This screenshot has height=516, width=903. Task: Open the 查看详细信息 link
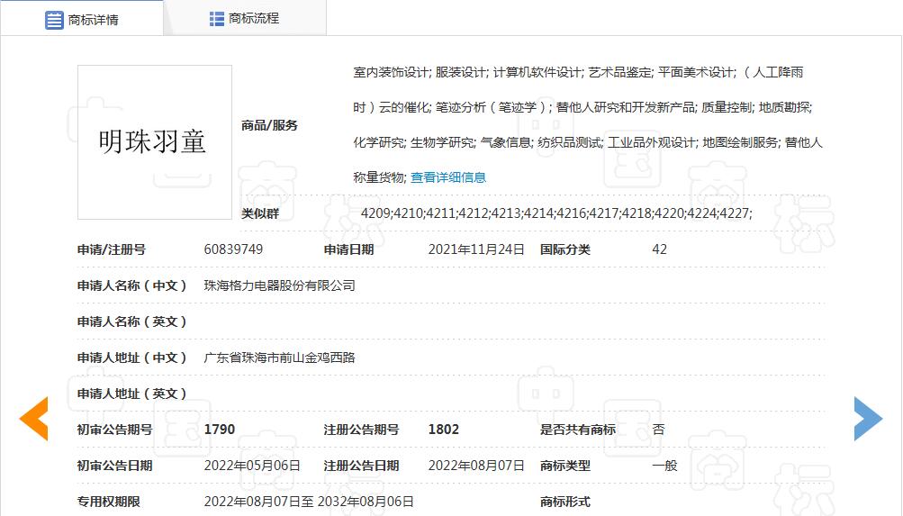[x=448, y=177]
